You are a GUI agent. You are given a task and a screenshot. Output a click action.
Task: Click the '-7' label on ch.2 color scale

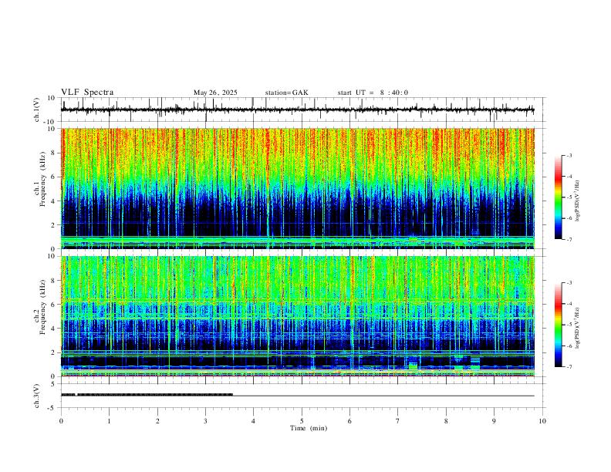pos(569,367)
